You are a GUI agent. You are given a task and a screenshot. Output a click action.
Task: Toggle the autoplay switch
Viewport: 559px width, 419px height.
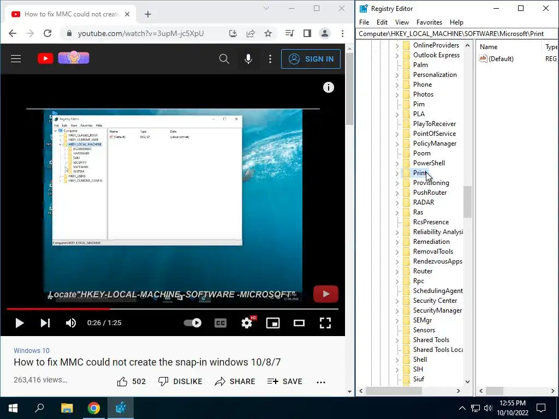193,323
